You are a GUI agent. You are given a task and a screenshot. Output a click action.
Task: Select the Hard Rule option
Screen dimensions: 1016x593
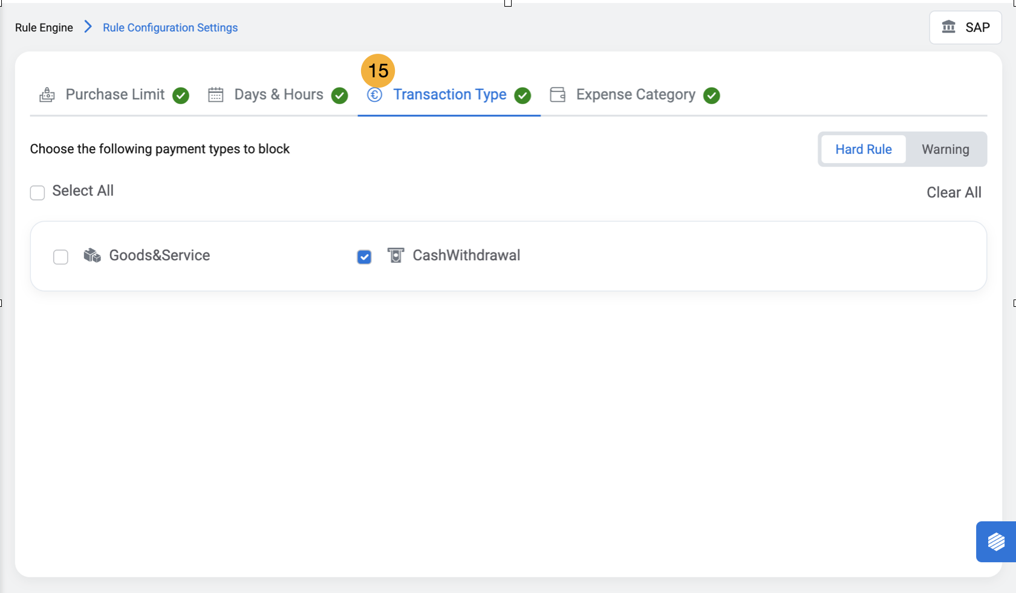[863, 149]
